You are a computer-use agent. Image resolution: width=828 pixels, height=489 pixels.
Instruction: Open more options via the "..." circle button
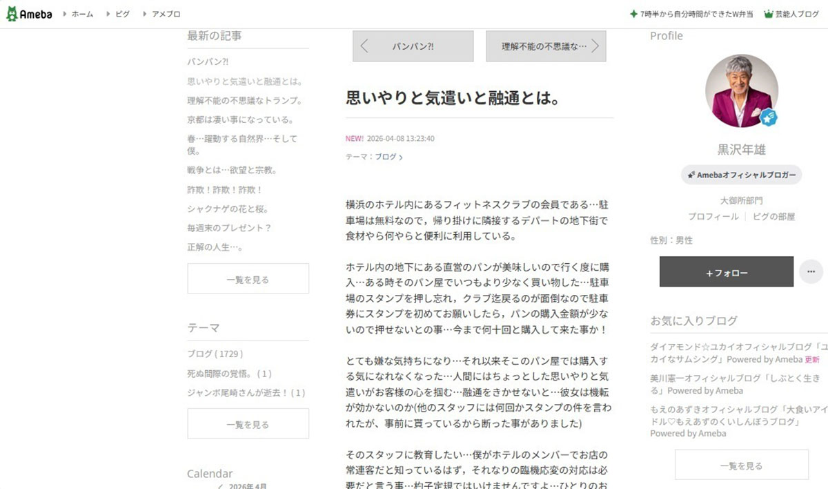click(x=811, y=271)
